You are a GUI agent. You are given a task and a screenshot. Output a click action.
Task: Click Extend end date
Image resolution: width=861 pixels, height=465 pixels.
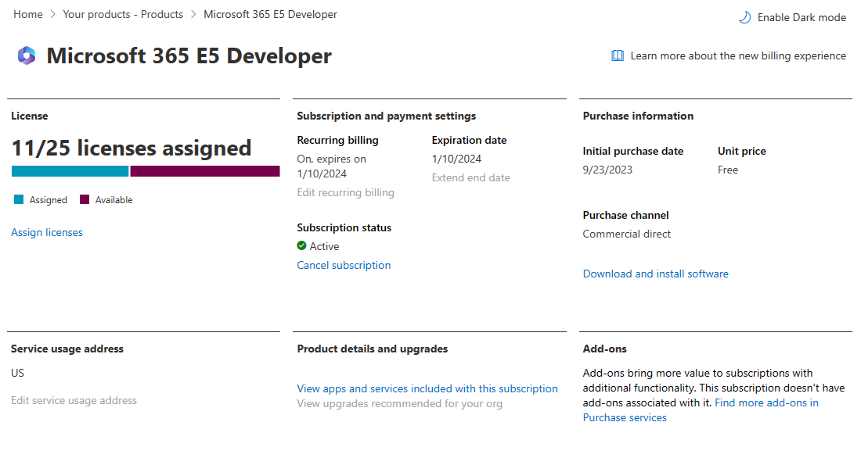coord(470,177)
